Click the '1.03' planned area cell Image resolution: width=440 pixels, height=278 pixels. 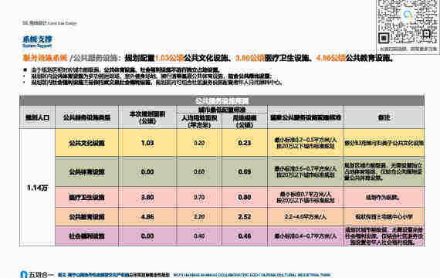tap(147, 143)
